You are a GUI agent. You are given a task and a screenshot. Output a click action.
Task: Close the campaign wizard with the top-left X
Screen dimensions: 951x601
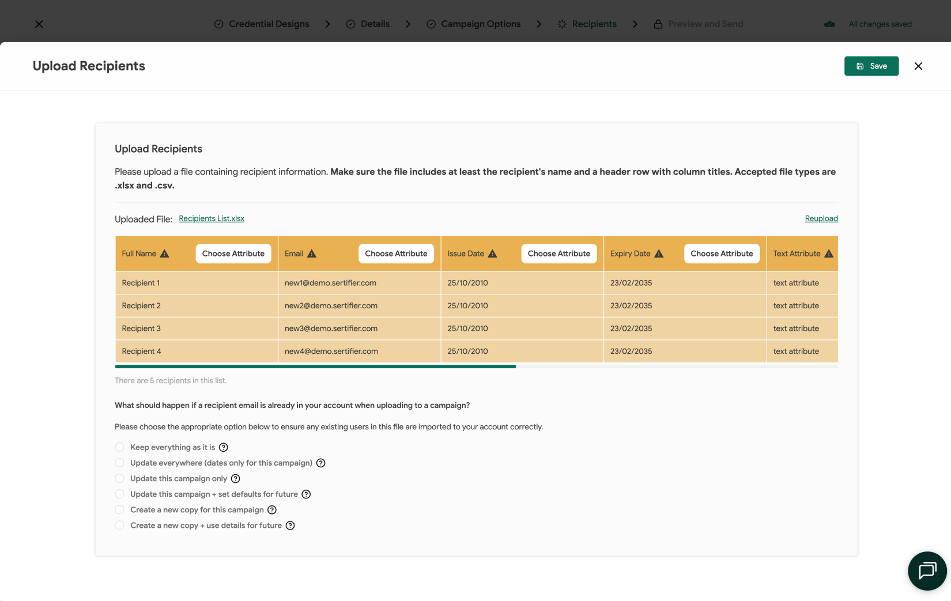[x=39, y=24]
